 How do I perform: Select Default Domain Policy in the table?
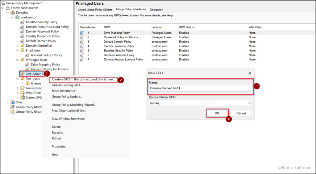[197, 42]
